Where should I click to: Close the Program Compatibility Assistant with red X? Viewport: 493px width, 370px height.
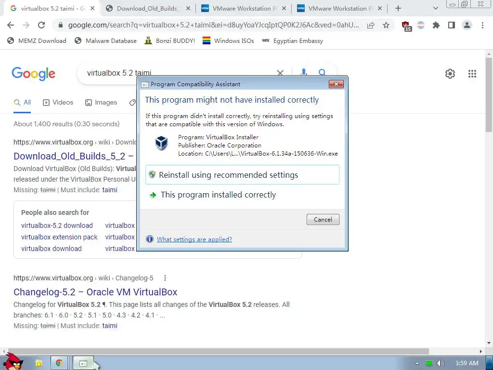(x=336, y=84)
